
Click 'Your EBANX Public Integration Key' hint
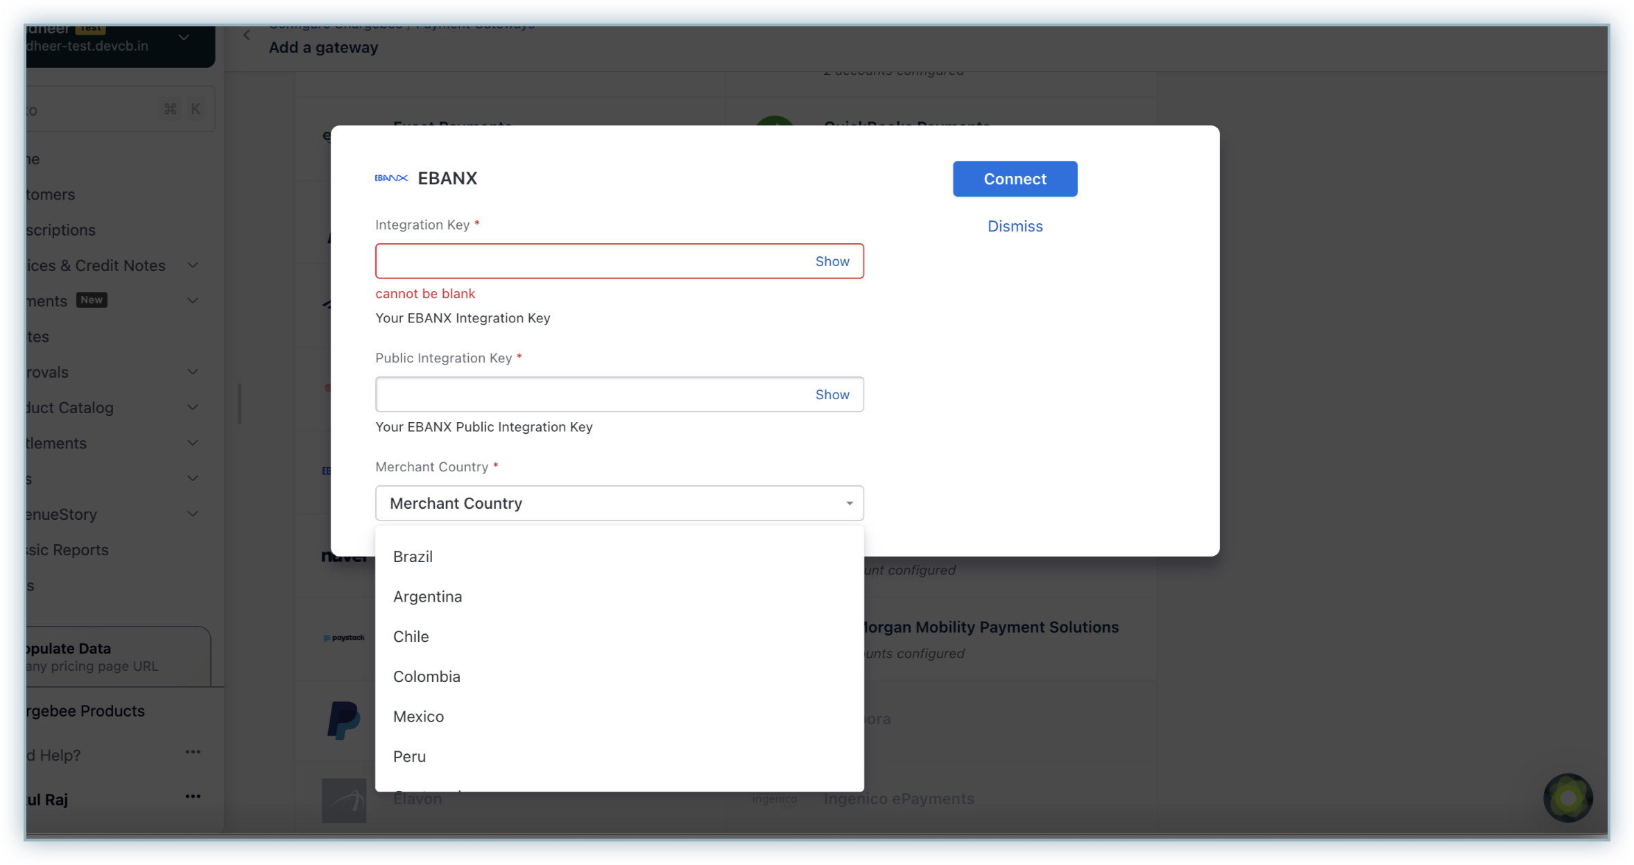pyautogui.click(x=484, y=427)
